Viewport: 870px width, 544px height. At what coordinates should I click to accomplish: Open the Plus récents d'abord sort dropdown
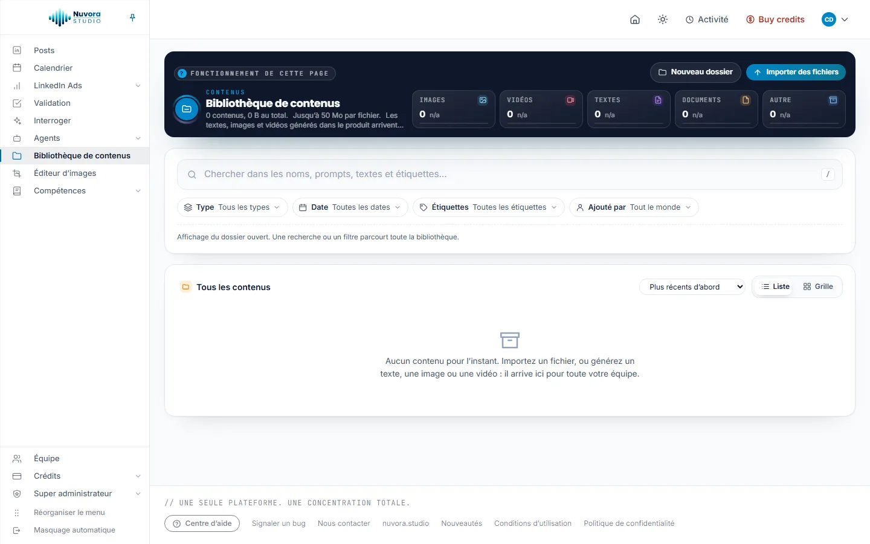[692, 287]
